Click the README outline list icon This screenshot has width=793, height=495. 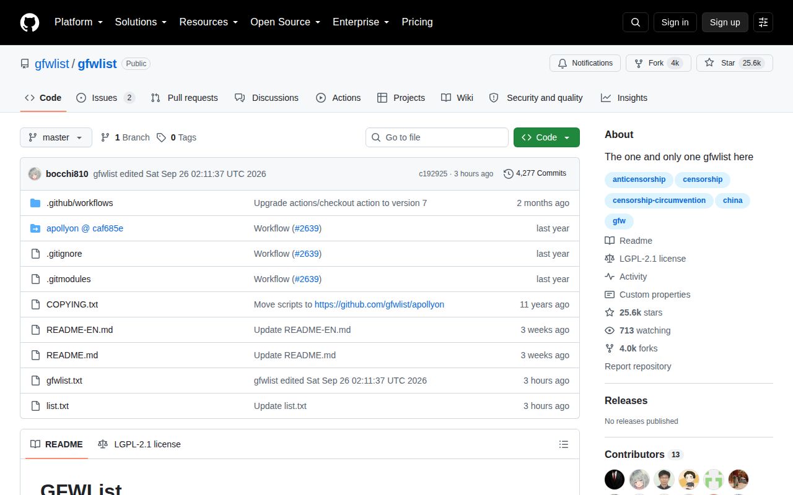click(564, 444)
